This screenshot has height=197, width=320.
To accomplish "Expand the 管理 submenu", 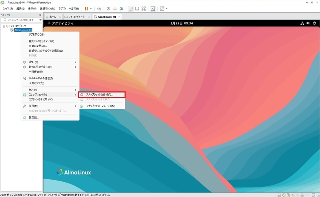I will (x=50, y=106).
